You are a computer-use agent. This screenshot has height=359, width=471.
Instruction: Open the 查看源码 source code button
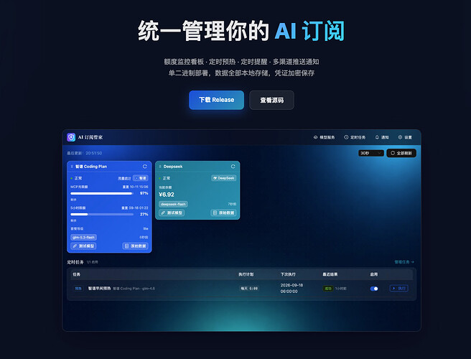[271, 100]
